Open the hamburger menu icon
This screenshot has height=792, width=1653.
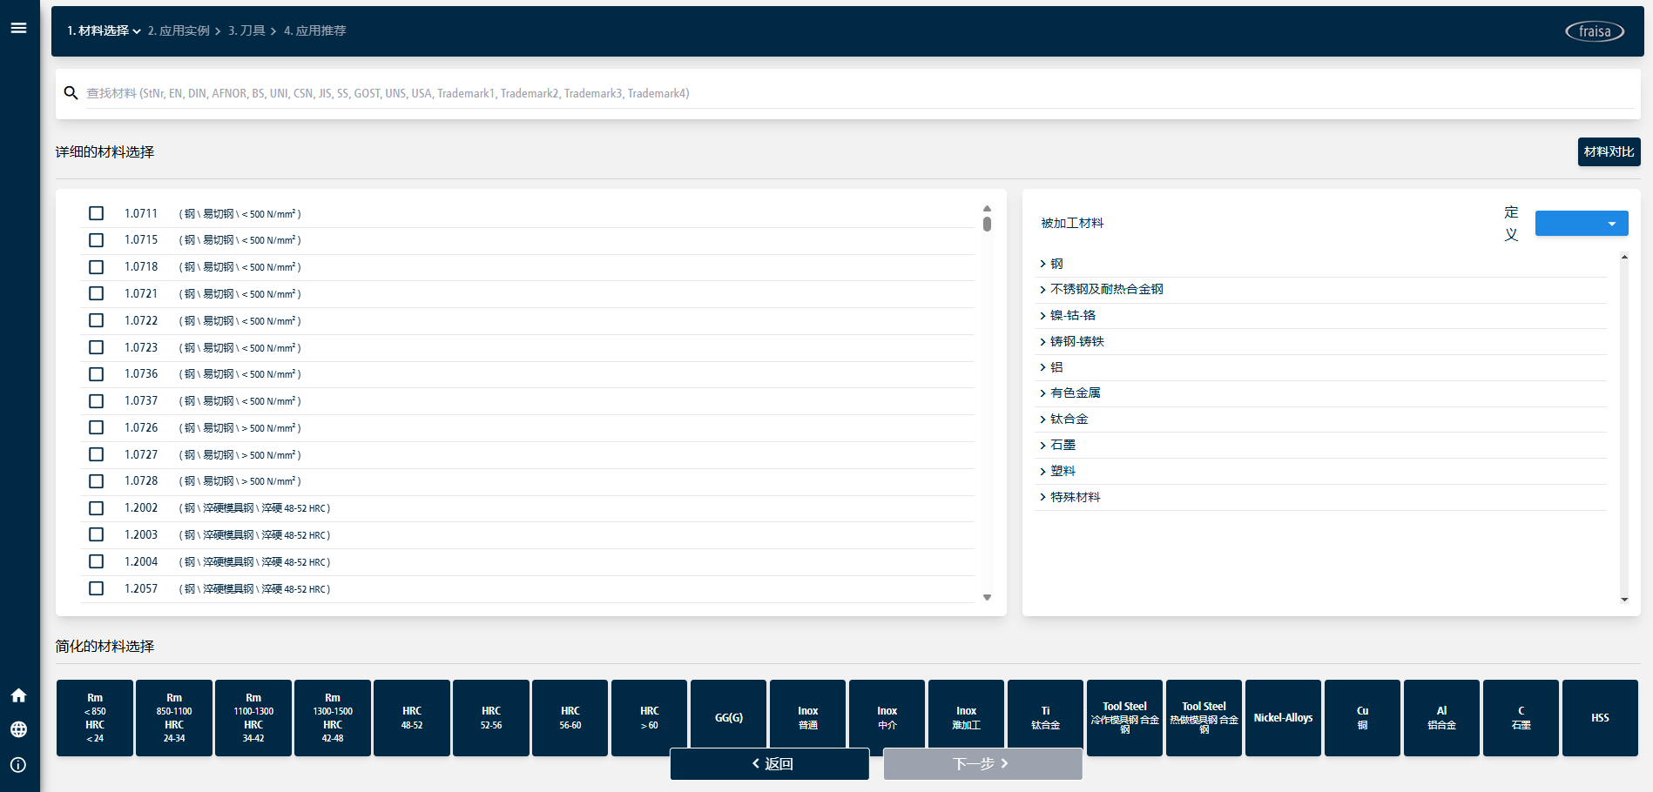[x=18, y=28]
